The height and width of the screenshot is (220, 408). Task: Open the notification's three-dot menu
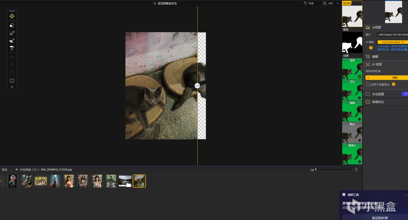(406, 195)
